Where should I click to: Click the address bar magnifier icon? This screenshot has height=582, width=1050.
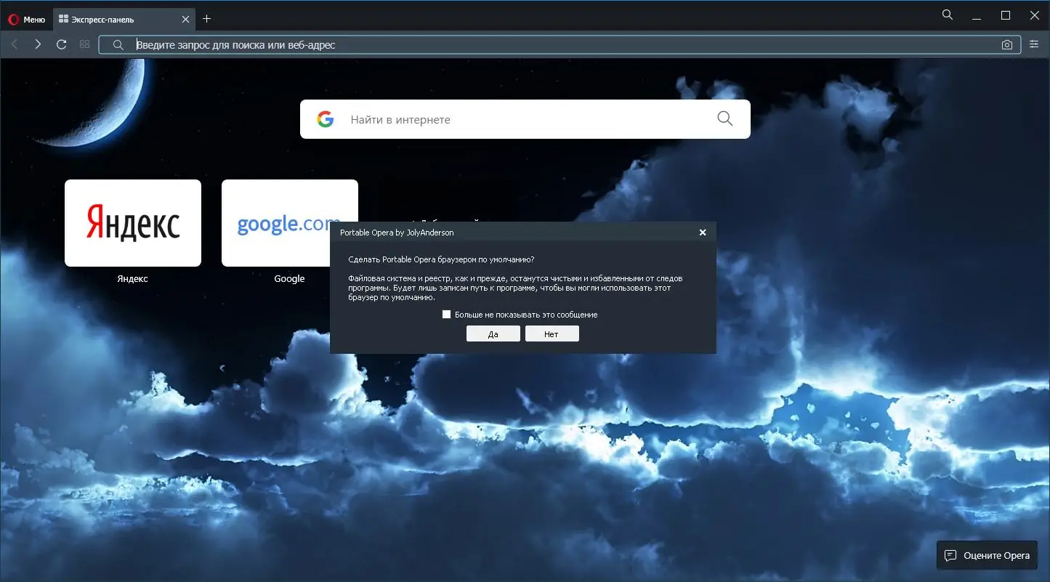(118, 45)
